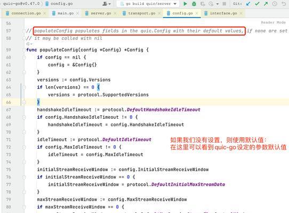Commit changes using the green checkmark
The width and height of the screenshot is (289, 213).
coord(257,4)
